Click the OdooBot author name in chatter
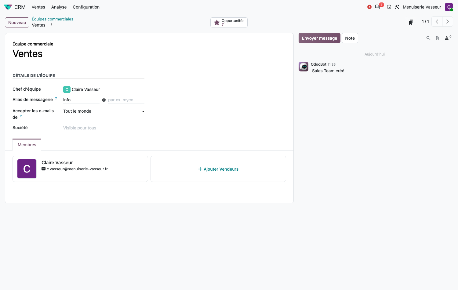Image resolution: width=458 pixels, height=290 pixels. (x=318, y=64)
